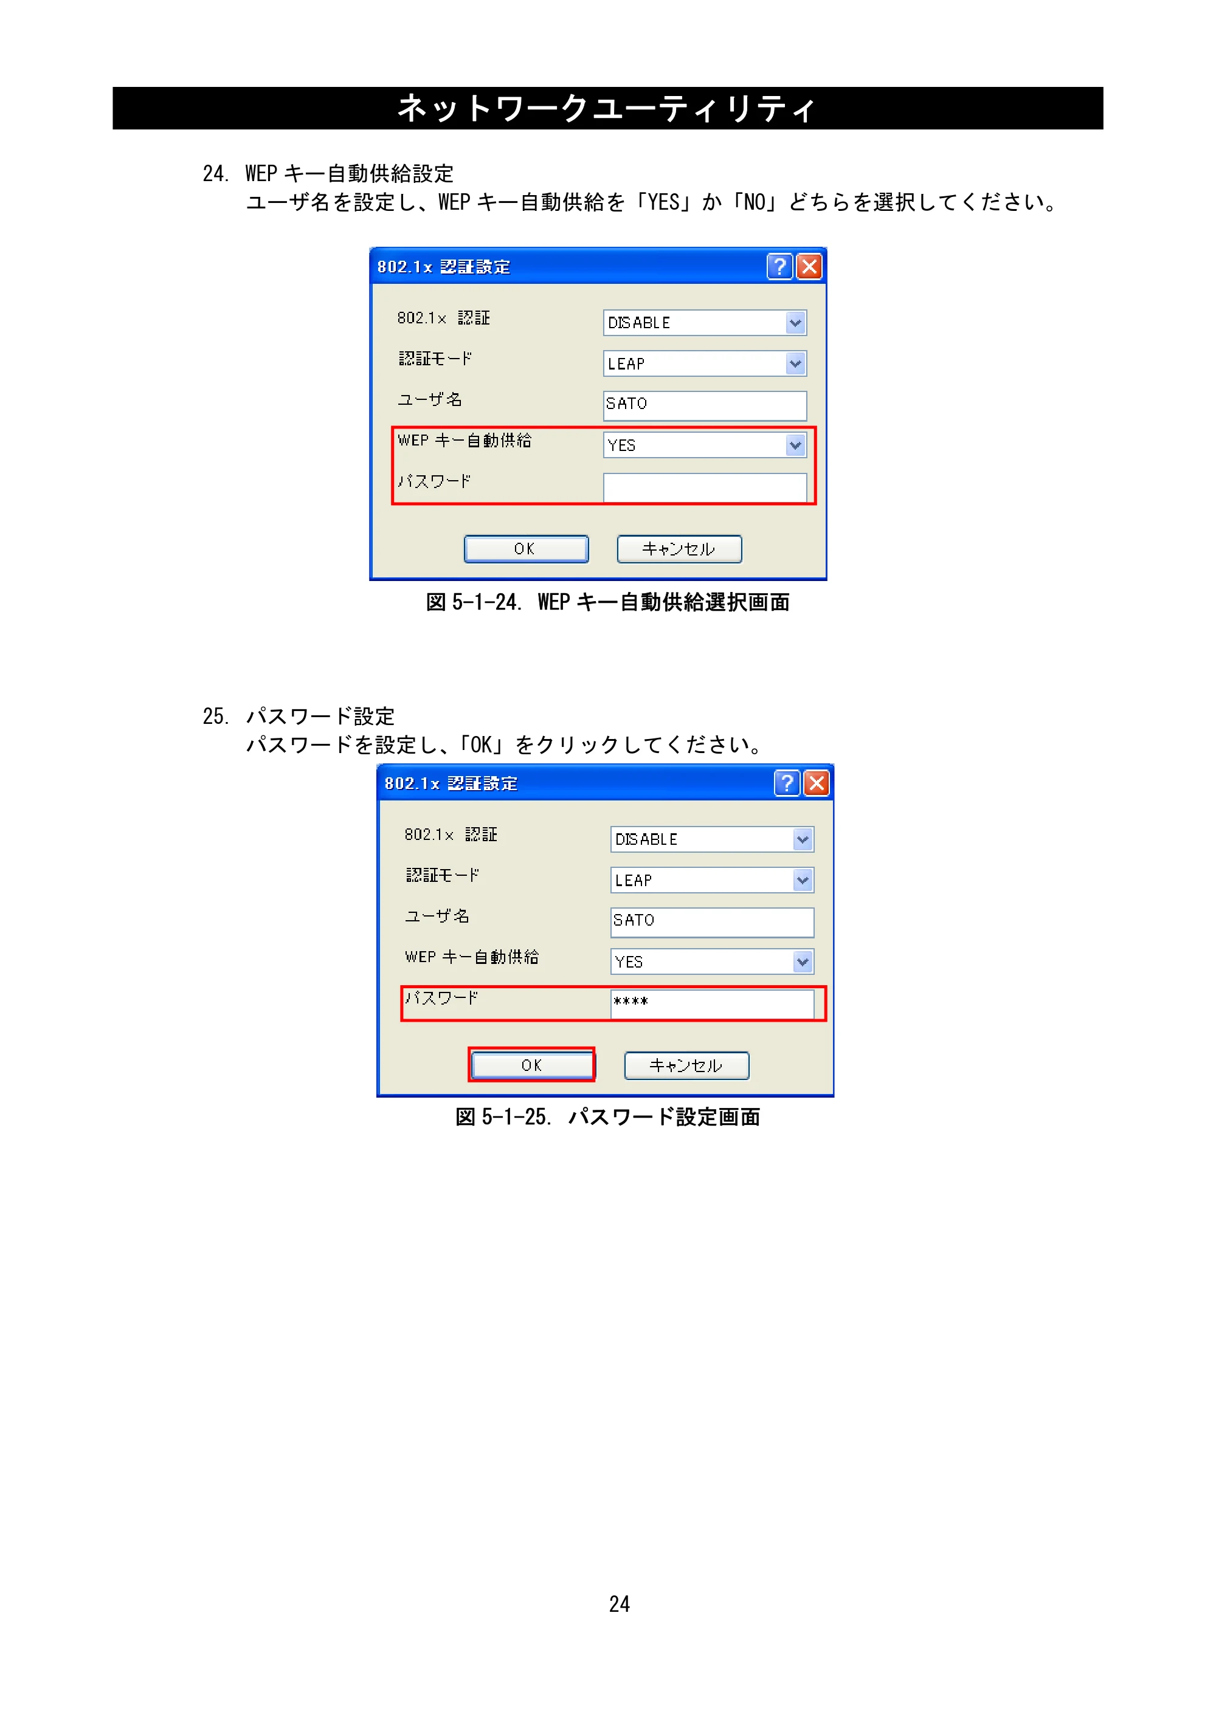Viewport: 1216px width, 1720px height.
Task: Click the パスワード field with asterisks in the lower dialog
Action: pyautogui.click(x=713, y=1004)
